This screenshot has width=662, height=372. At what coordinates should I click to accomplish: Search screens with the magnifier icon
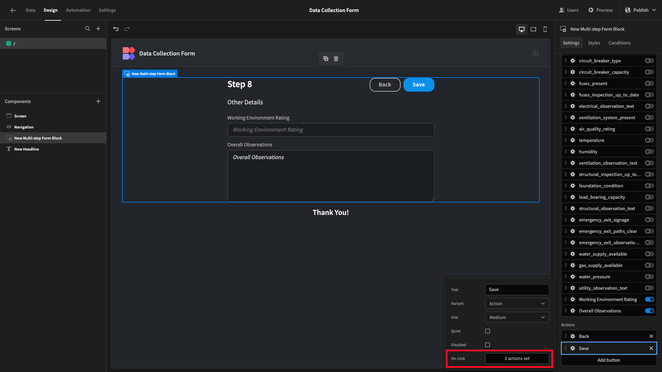click(x=88, y=29)
